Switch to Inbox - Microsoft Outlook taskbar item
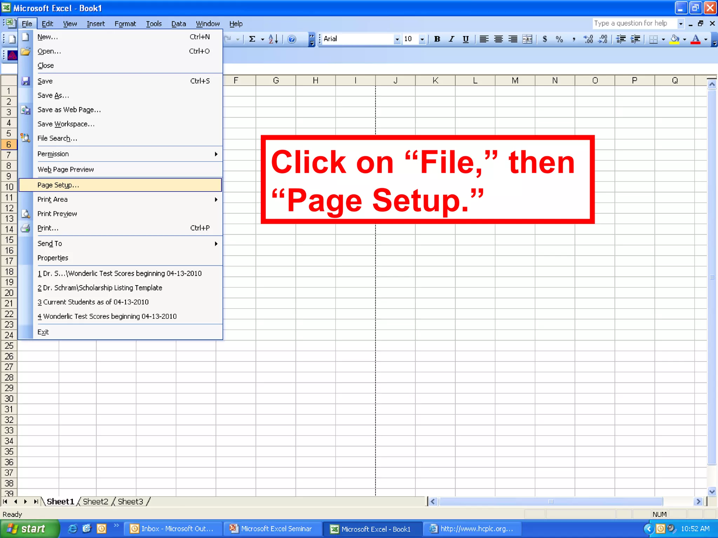Screen dimensions: 718x538 pyautogui.click(x=174, y=529)
